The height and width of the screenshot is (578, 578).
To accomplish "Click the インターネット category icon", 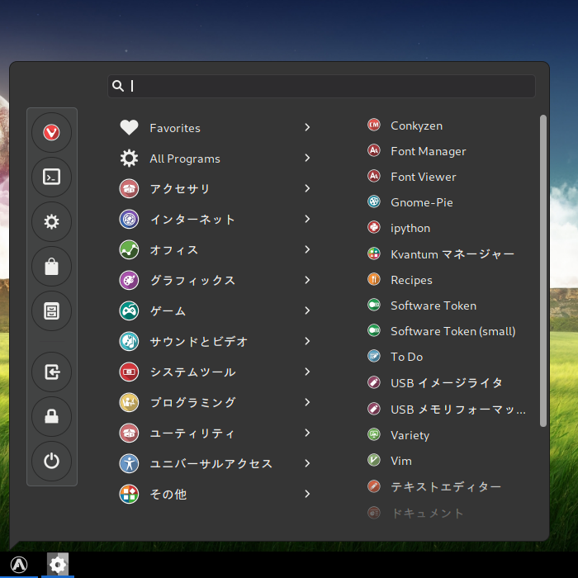I will click(x=129, y=220).
